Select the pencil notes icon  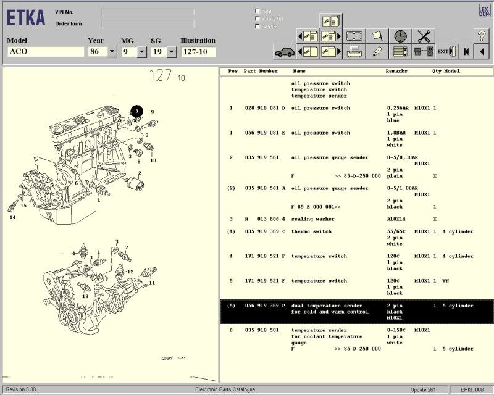coord(377,52)
